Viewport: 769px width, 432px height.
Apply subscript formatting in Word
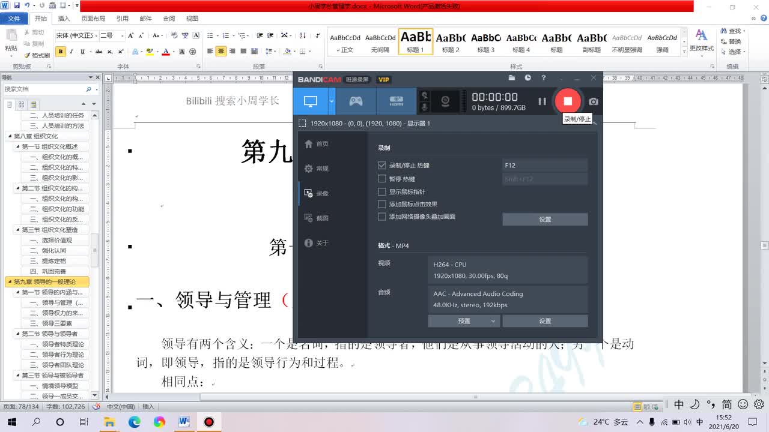pos(110,52)
